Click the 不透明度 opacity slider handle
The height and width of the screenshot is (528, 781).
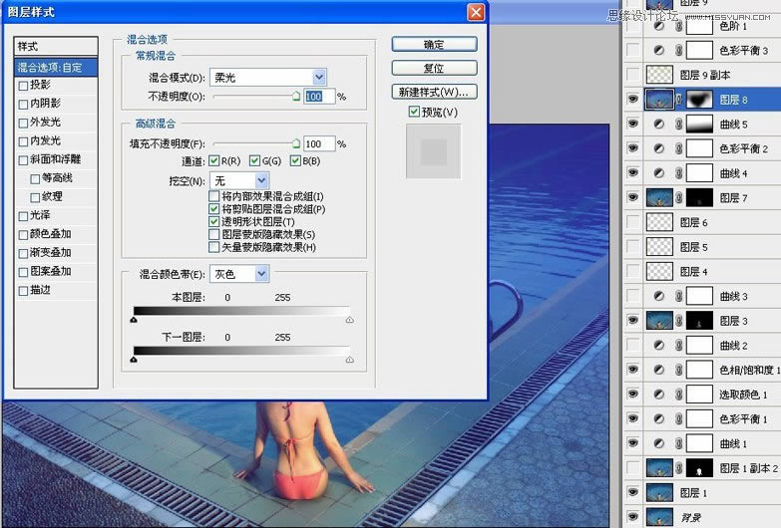coord(295,95)
